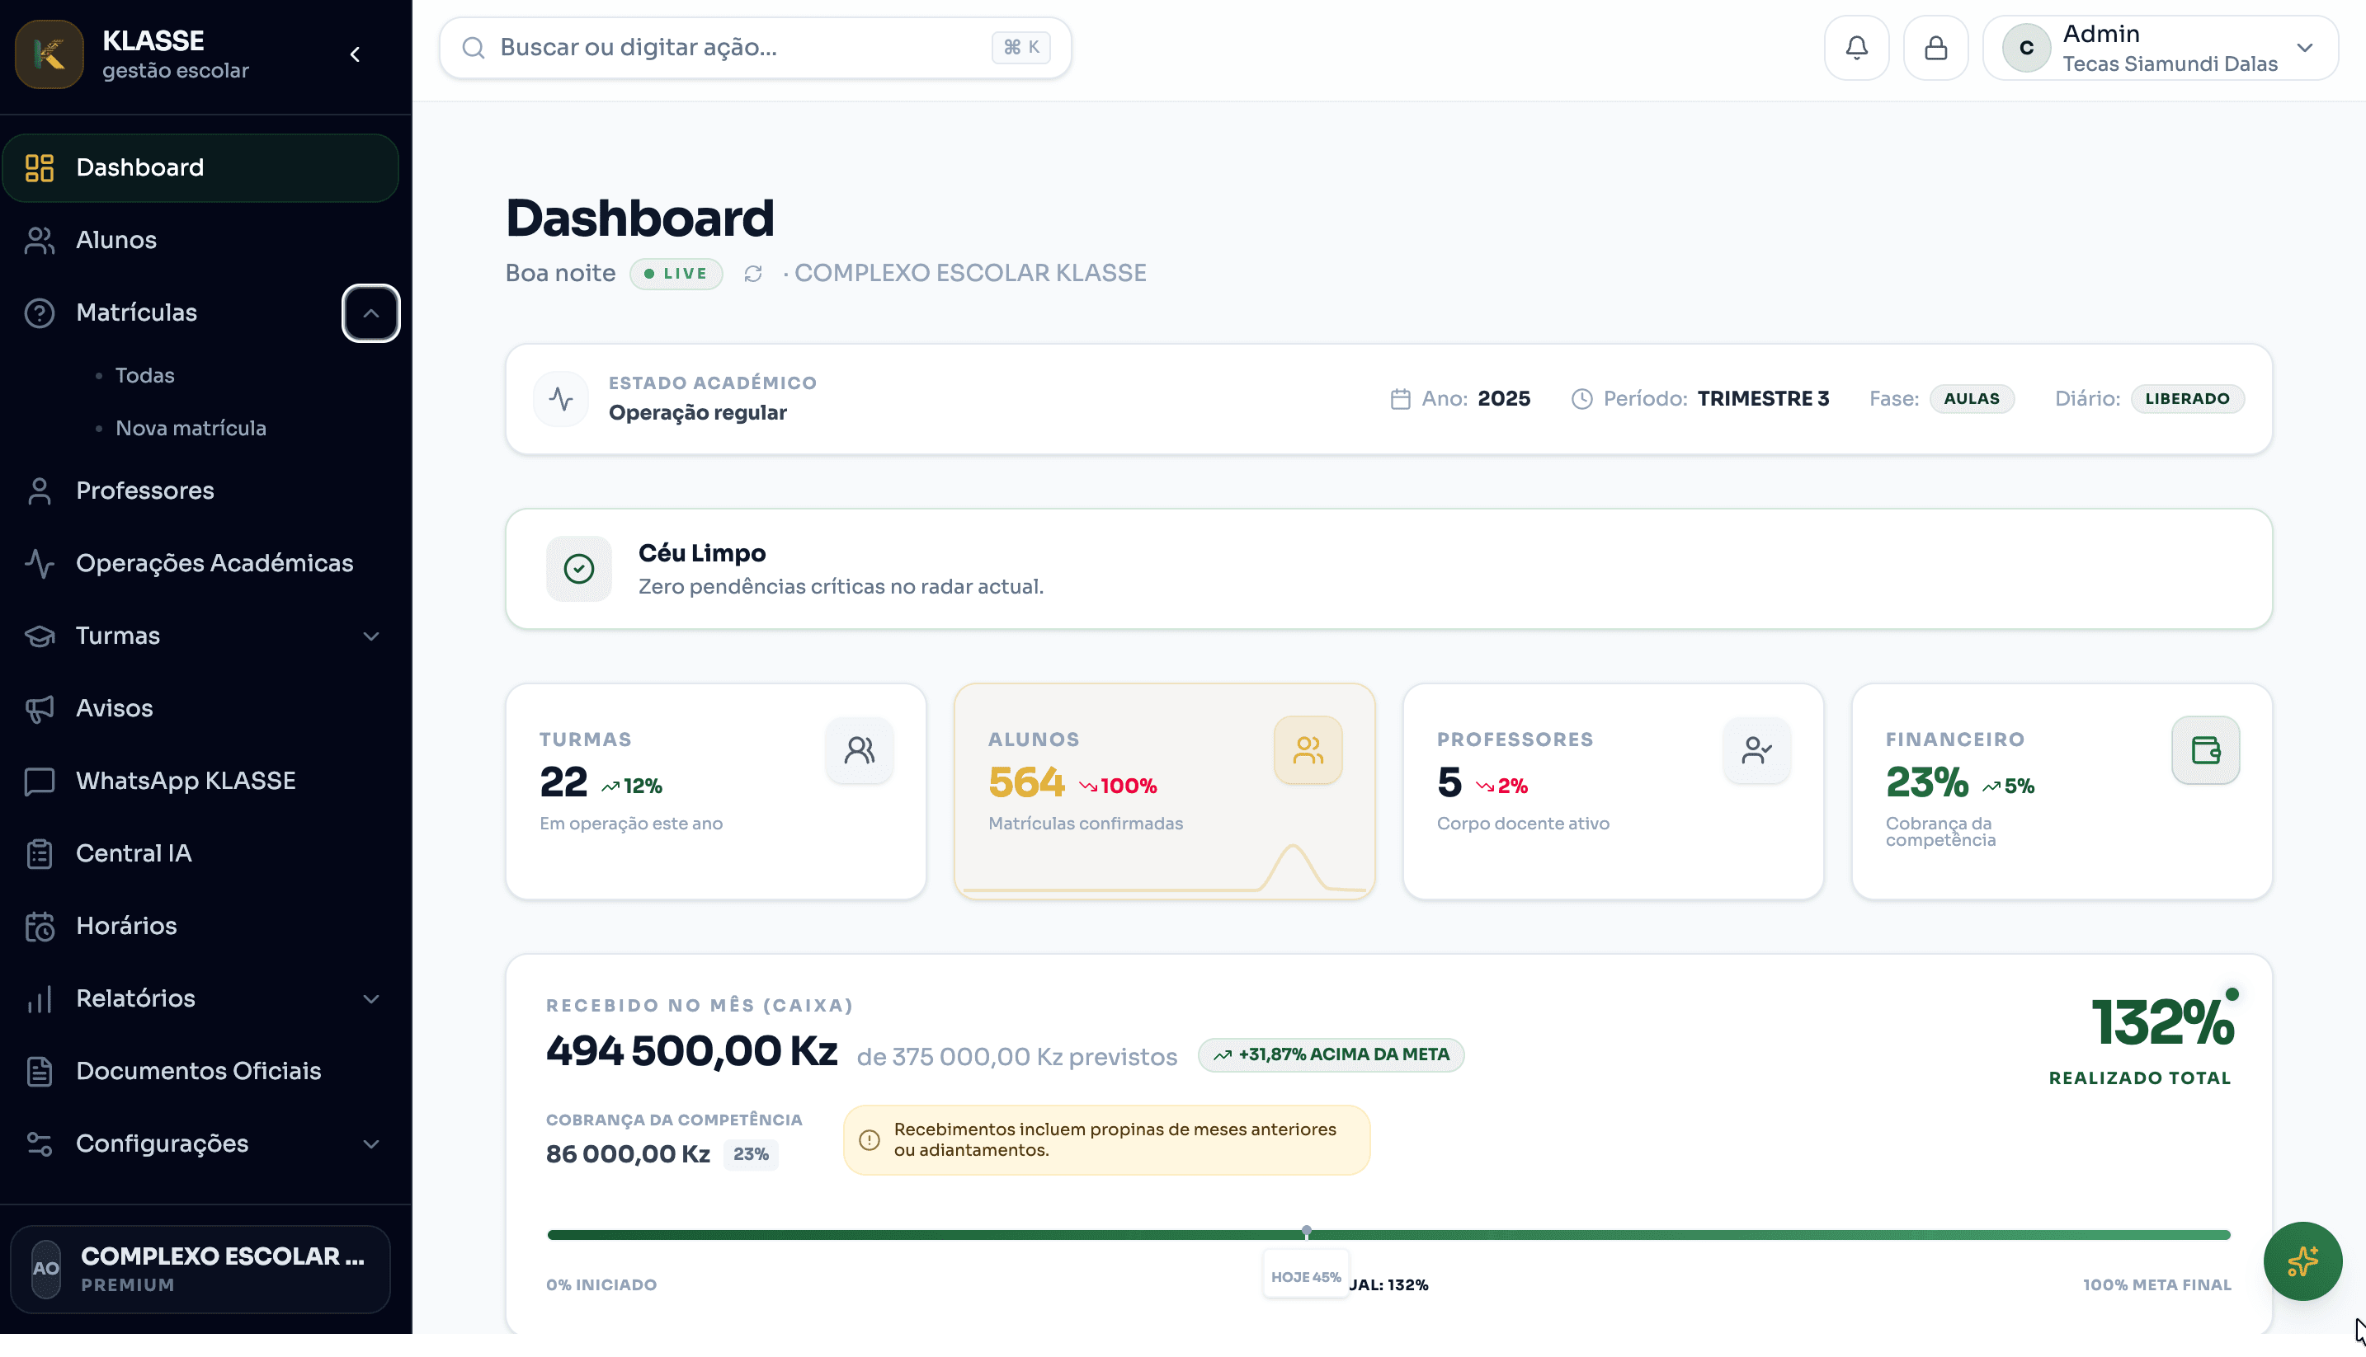Click the clock icon beside Período
2366x1357 pixels.
coord(1581,399)
